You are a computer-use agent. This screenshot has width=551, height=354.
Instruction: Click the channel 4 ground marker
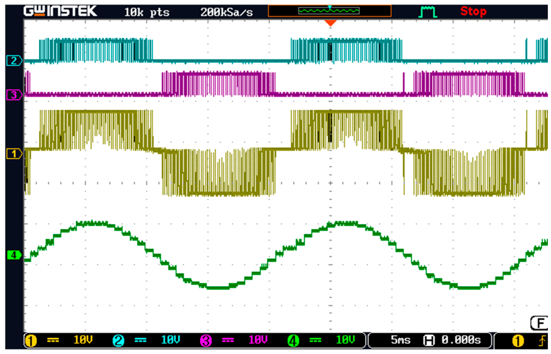click(14, 255)
